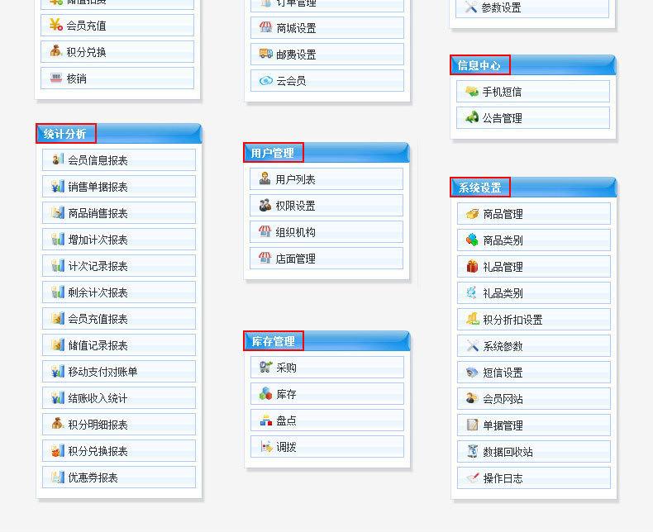Open 积分折扣设置 settings
This screenshot has height=532, width=653.
512,320
